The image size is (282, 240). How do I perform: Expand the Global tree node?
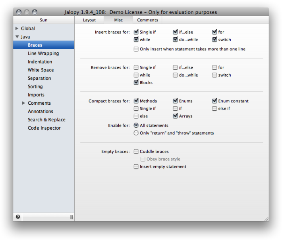tap(17, 29)
